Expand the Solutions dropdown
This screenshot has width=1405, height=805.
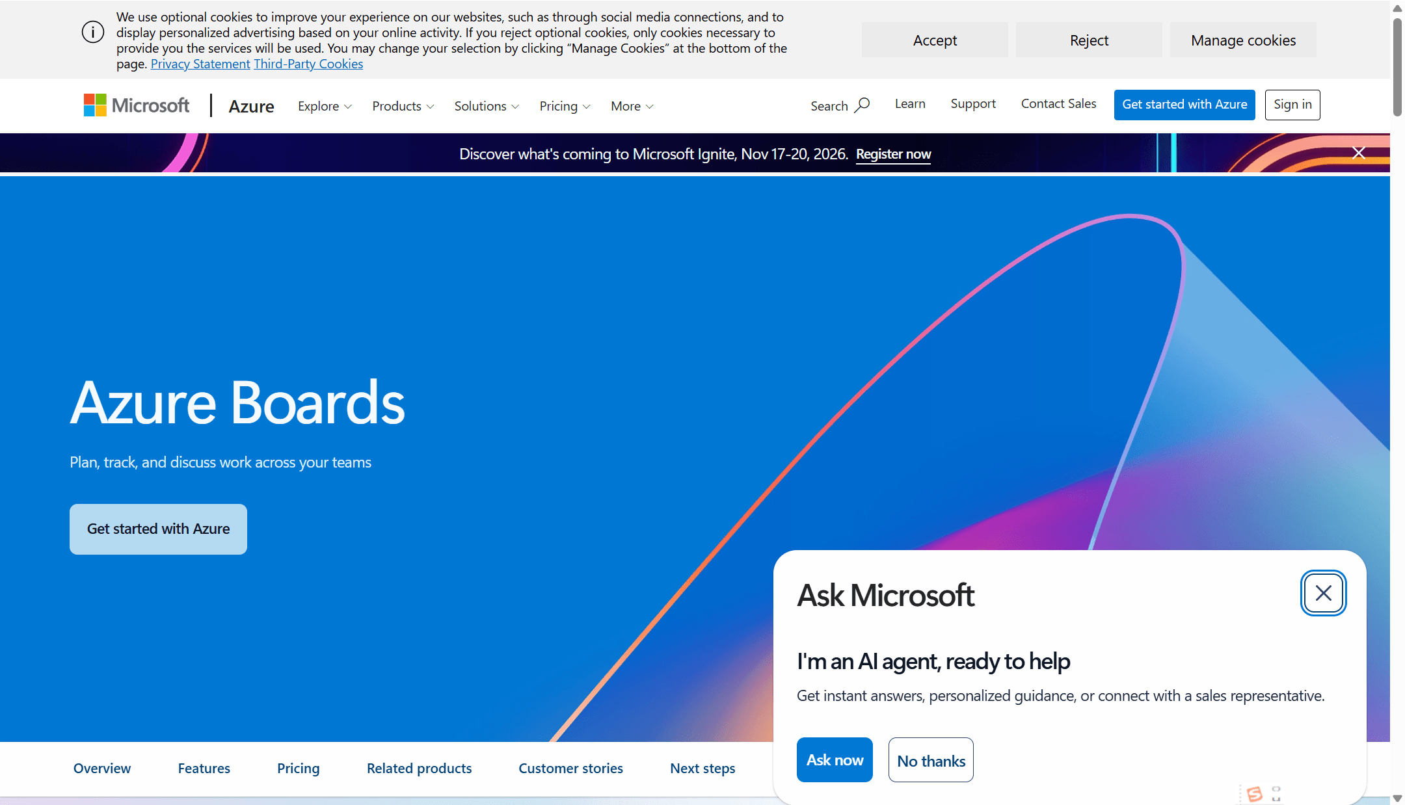click(487, 106)
